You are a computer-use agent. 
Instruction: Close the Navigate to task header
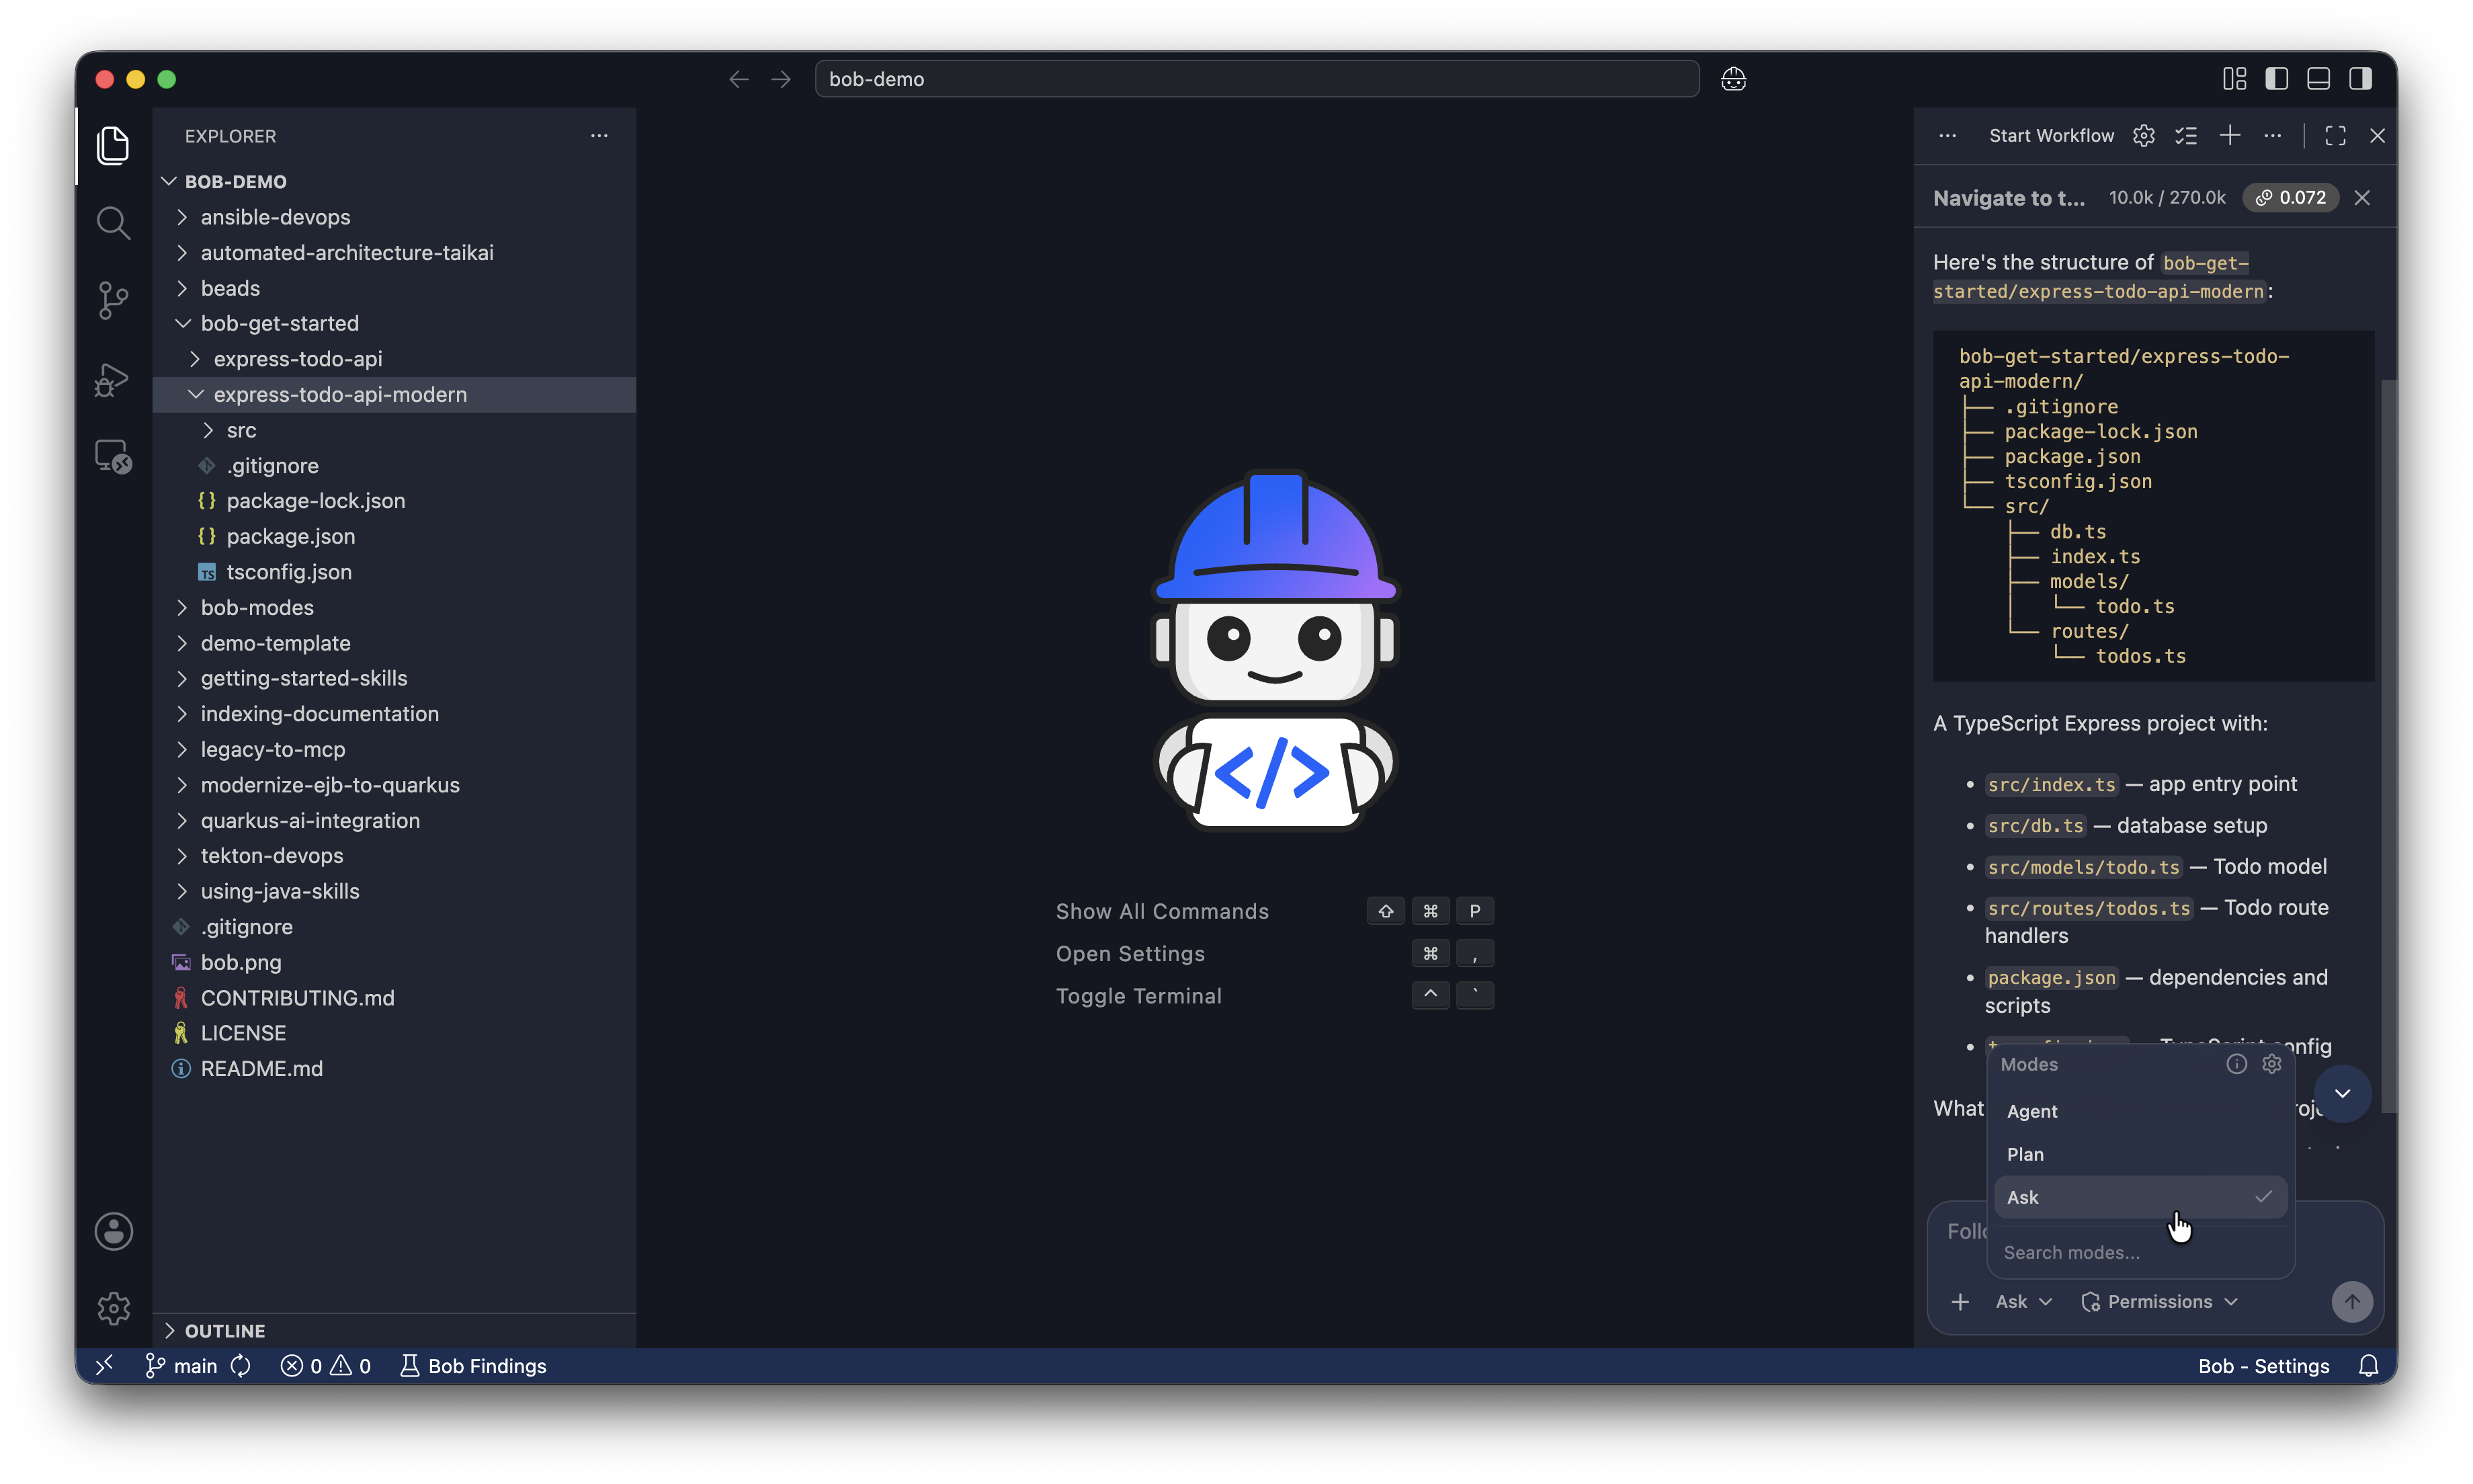(x=2361, y=198)
